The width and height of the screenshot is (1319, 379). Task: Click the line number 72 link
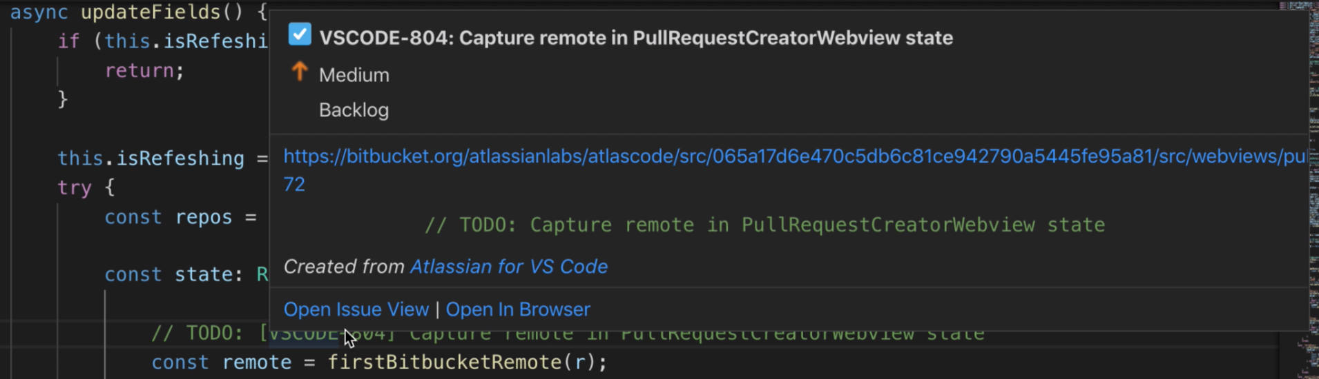[294, 185]
